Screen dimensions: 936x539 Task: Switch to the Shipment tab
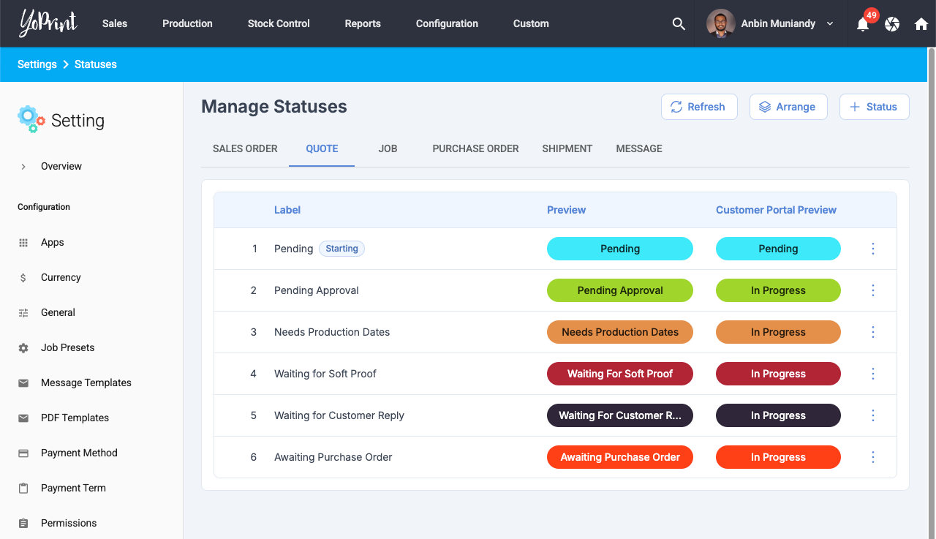pyautogui.click(x=567, y=148)
